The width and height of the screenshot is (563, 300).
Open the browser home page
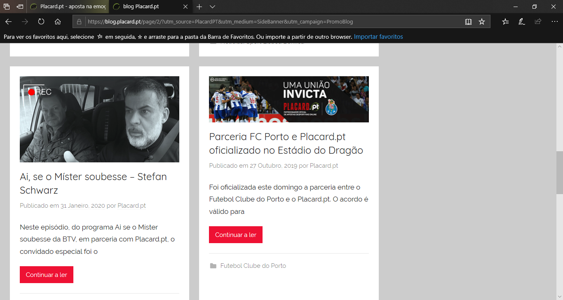[58, 21]
